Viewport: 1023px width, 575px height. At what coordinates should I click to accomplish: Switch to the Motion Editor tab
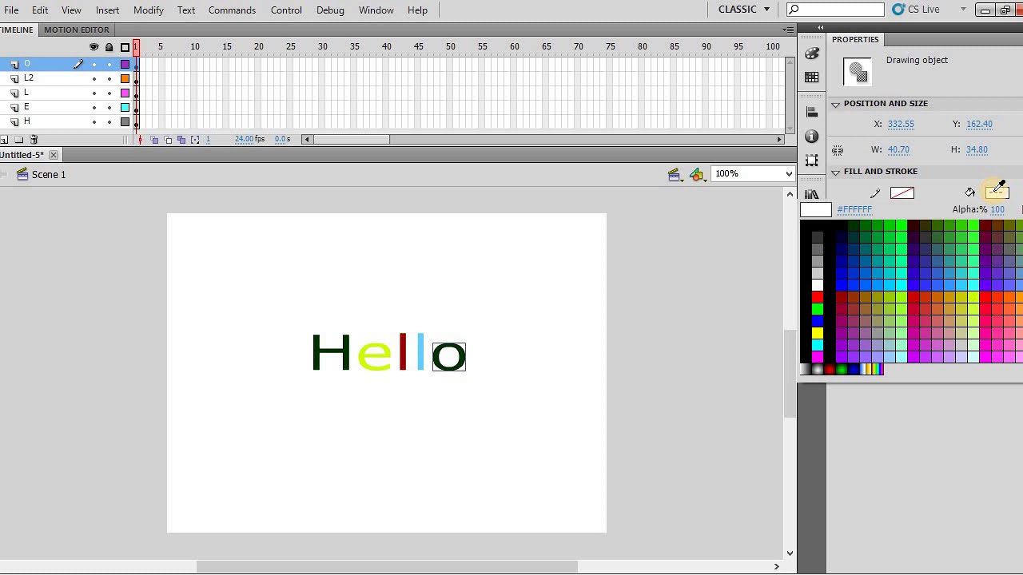pos(77,30)
